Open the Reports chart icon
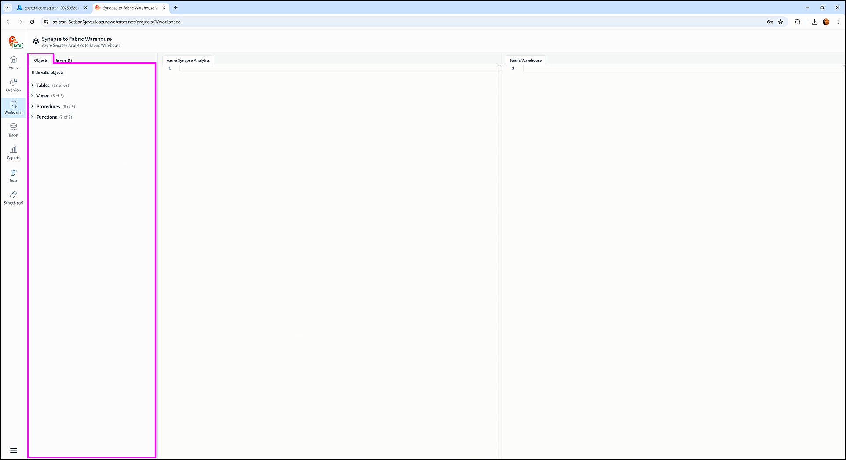Screen dimensions: 846x460 tap(14, 150)
